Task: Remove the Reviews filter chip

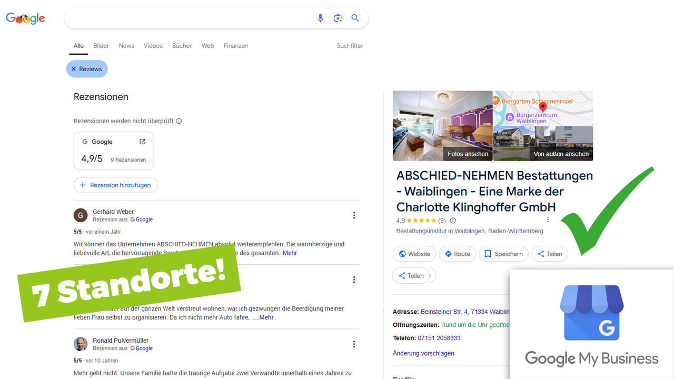Action: 74,69
